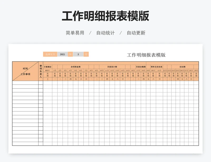Image resolution: width=211 pixels, height=162 pixels.
Task: Select the 页面定稿期 phase header
Action: (x=141, y=67)
